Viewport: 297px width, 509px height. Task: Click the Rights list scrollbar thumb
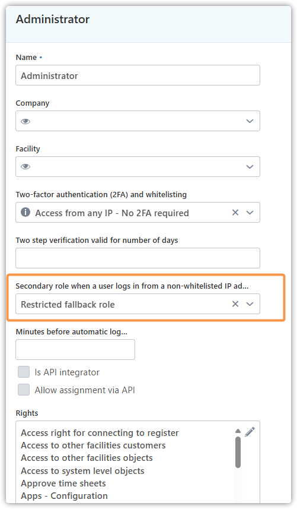coord(238,452)
